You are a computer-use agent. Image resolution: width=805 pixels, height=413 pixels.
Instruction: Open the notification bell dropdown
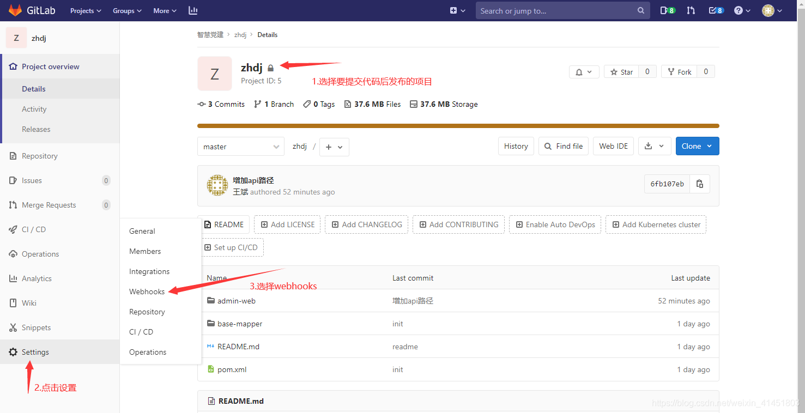pyautogui.click(x=584, y=71)
